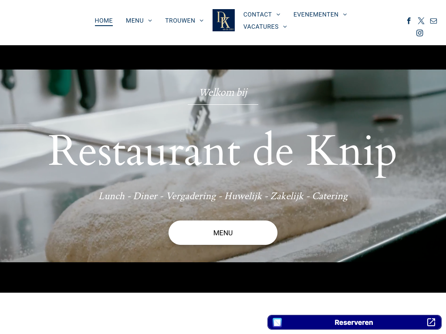446x334 pixels.
Task: Click the email envelope icon
Action: point(433,21)
